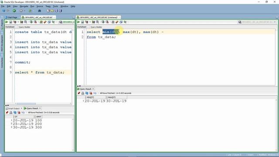Open Query Builder tab in right worksheet
This screenshot has height=157, width=279.
tap(96, 27)
